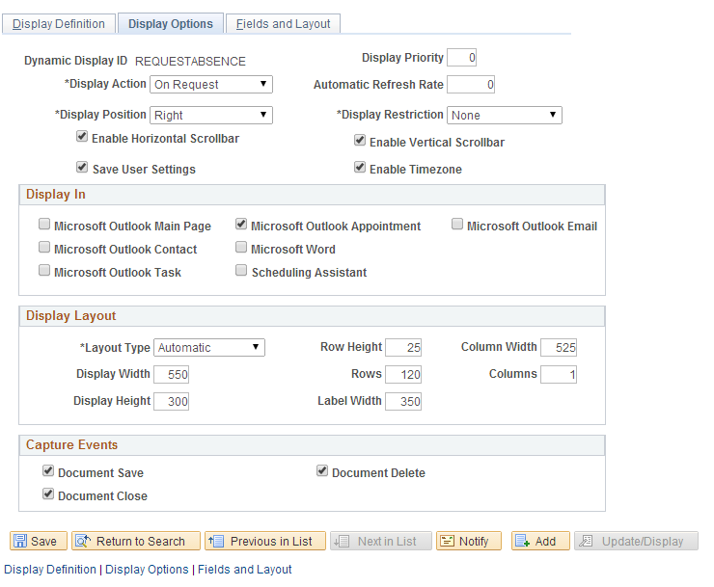Check Scheduling Assistant checkbox

pyautogui.click(x=241, y=270)
